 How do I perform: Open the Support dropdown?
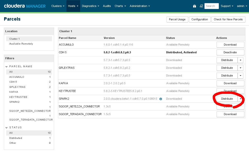tap(227, 6)
